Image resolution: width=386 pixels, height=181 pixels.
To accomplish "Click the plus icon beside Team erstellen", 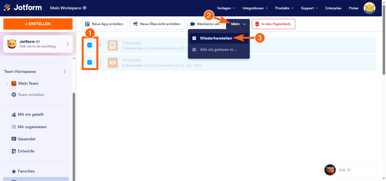I will tap(14, 95).
